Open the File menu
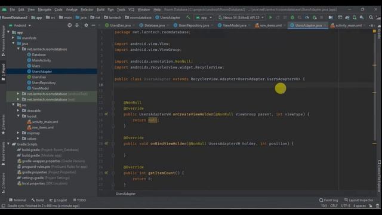This screenshot has width=382, height=215. 12,10
